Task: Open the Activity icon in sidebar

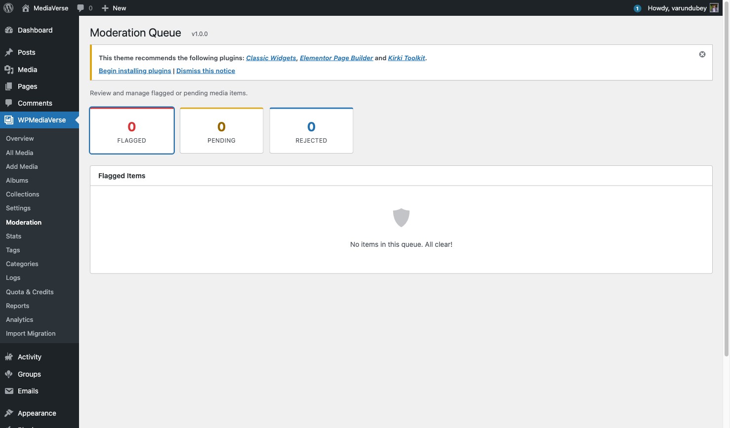Action: [9, 356]
